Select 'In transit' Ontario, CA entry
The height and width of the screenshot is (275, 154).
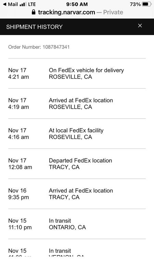[x=77, y=224]
